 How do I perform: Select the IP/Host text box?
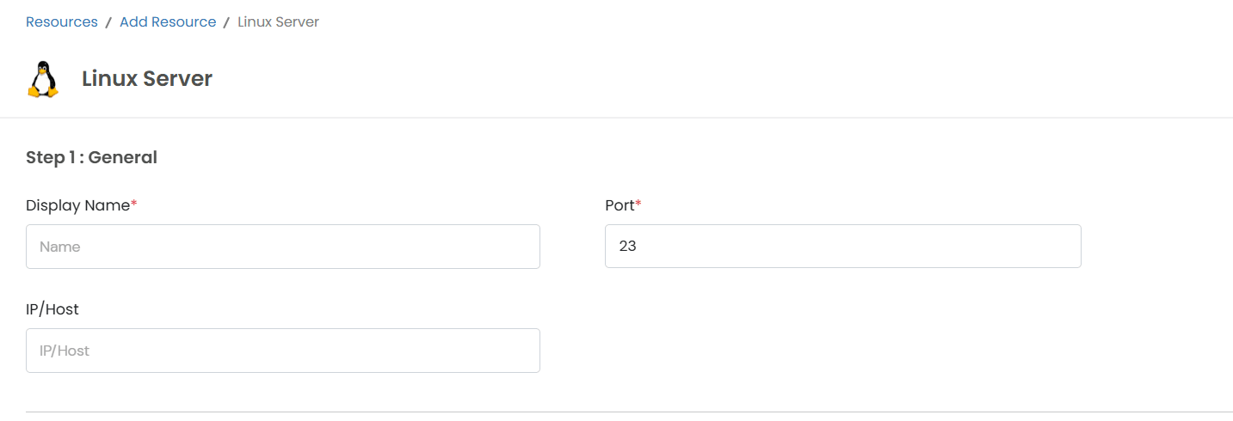282,351
